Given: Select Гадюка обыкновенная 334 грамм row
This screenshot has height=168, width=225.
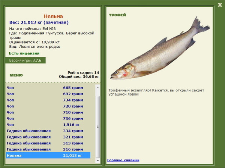Looking at the screenshot, I should pos(48,131).
